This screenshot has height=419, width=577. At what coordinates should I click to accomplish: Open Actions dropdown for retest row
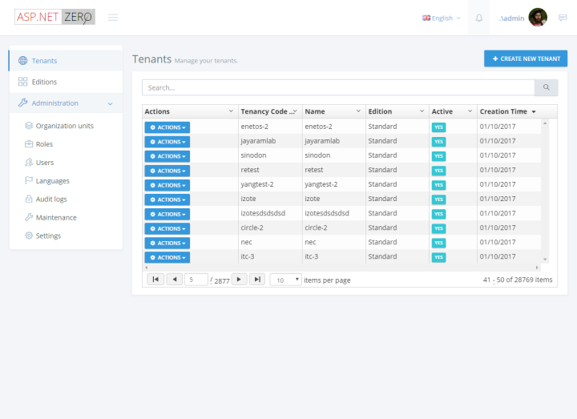[x=167, y=171]
